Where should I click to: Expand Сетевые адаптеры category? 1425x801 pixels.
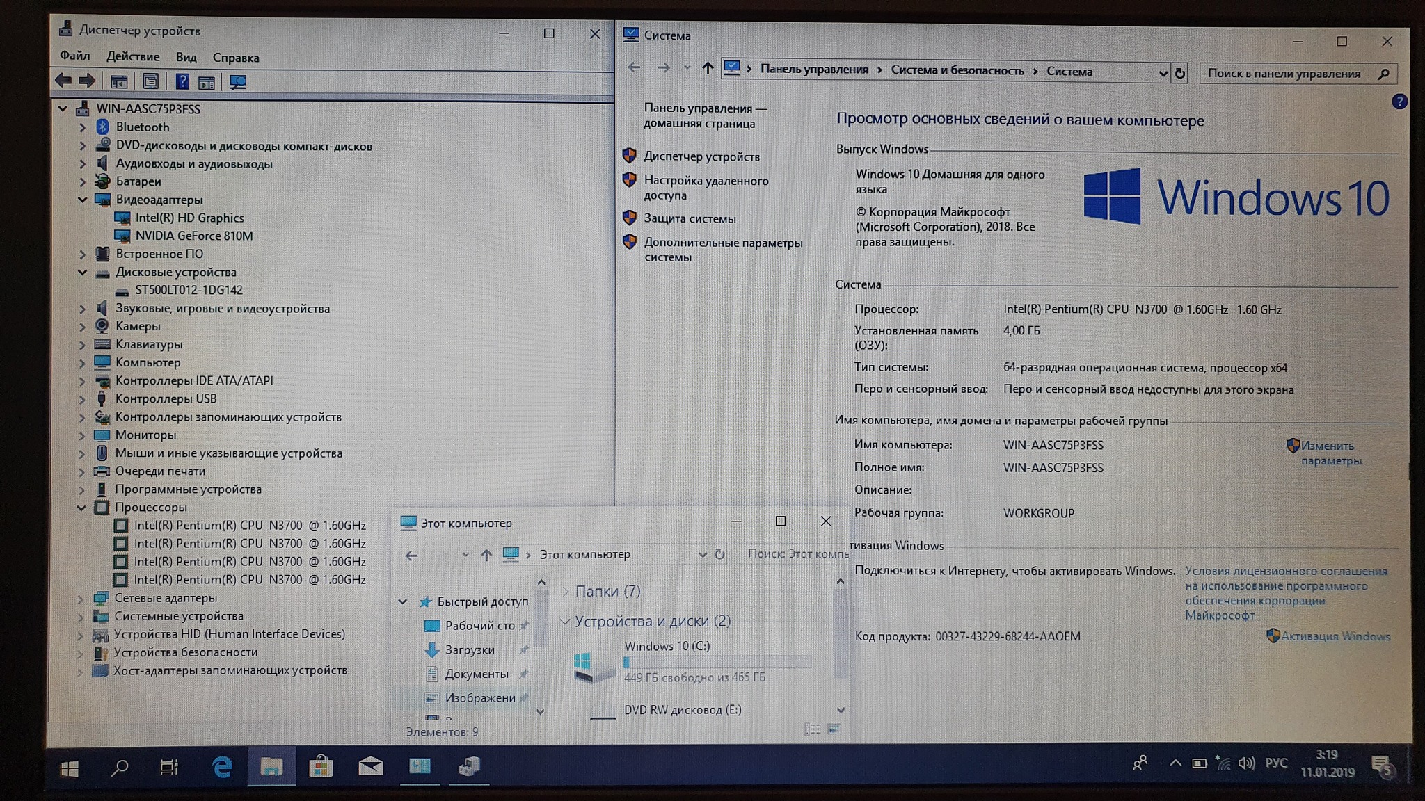81,598
